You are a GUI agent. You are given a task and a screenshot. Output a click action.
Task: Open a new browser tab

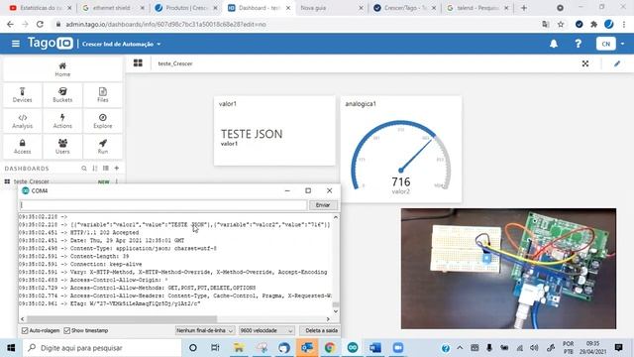click(x=524, y=8)
